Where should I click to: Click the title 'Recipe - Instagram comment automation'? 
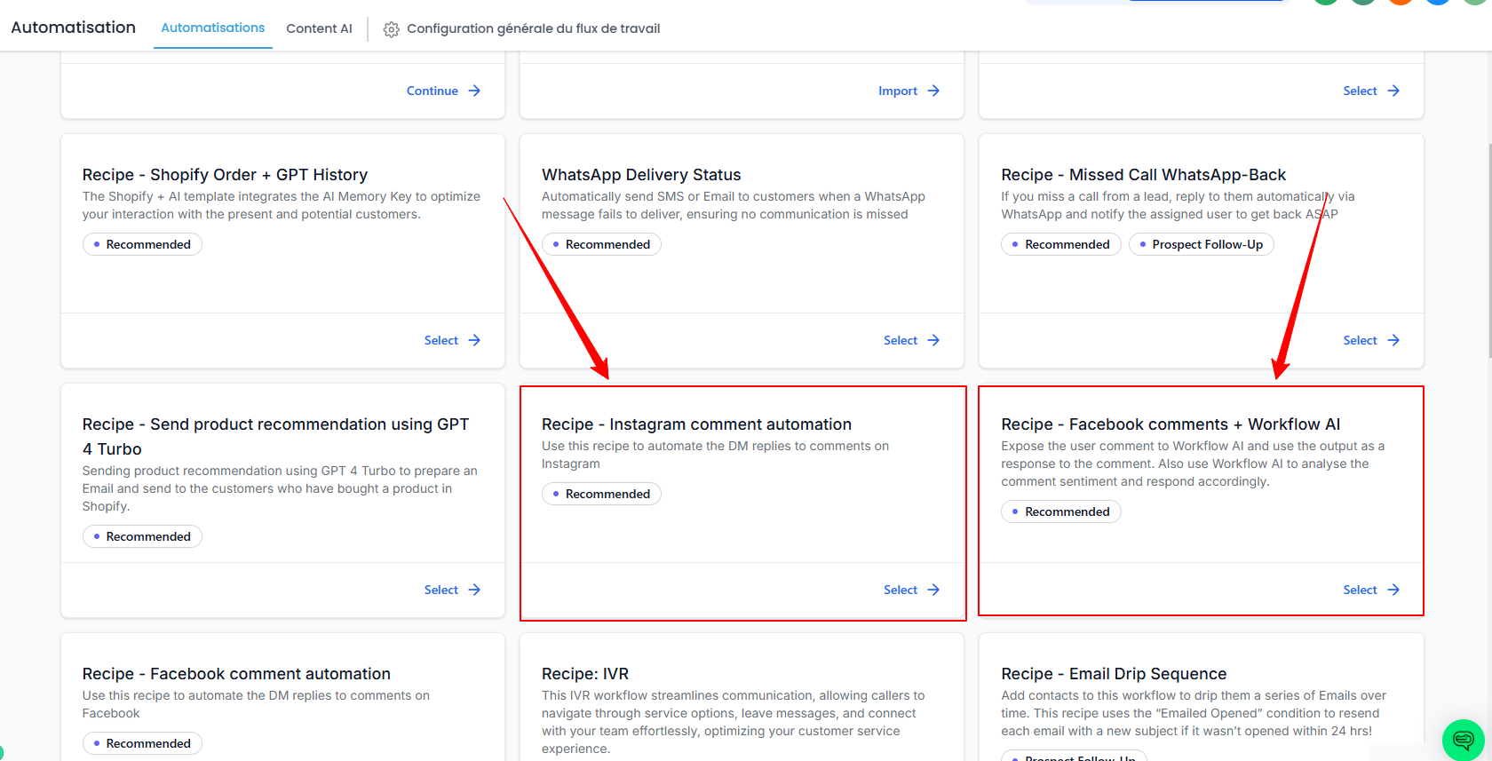pyautogui.click(x=696, y=424)
